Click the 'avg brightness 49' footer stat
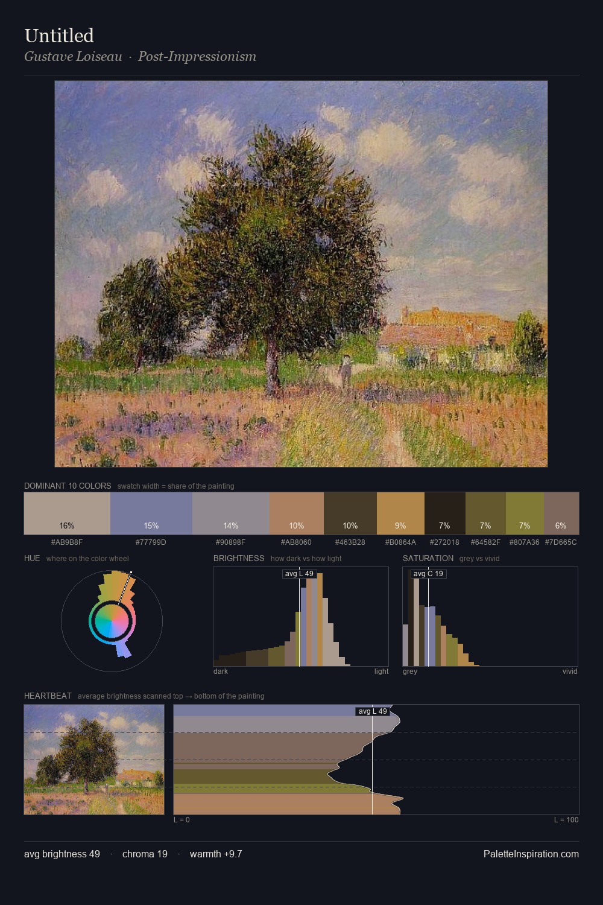The image size is (603, 905). [62, 854]
